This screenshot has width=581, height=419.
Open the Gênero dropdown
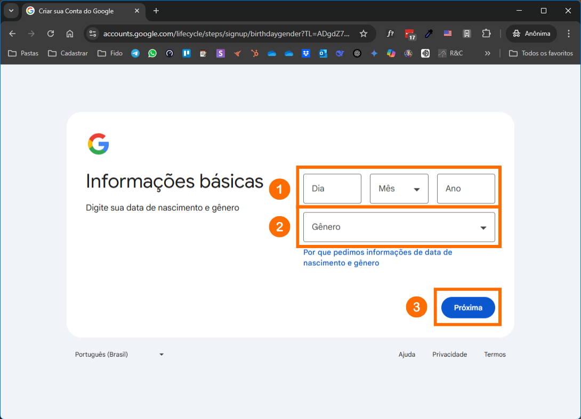tap(399, 227)
